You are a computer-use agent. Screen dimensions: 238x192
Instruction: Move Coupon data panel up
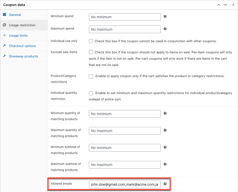219,5
